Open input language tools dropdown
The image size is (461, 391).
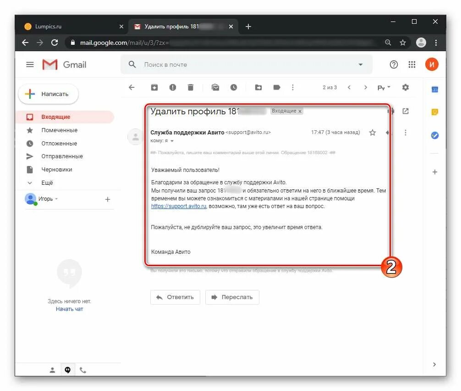384,87
